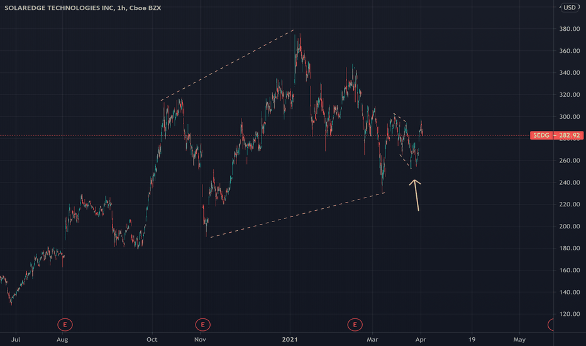Click the 380.00 price axis label
Image resolution: width=586 pixels, height=346 pixels.
tap(570, 29)
